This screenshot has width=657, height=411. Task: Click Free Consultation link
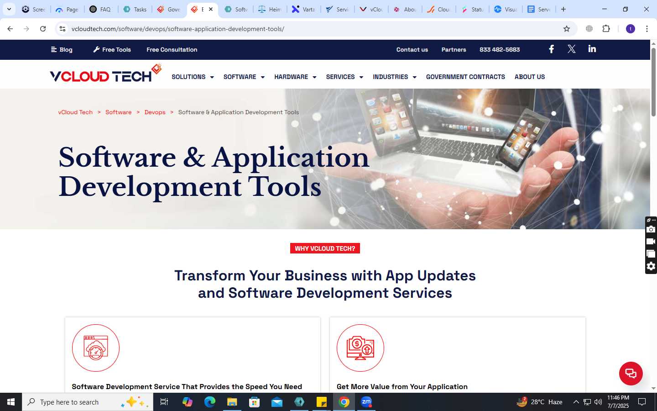point(172,49)
